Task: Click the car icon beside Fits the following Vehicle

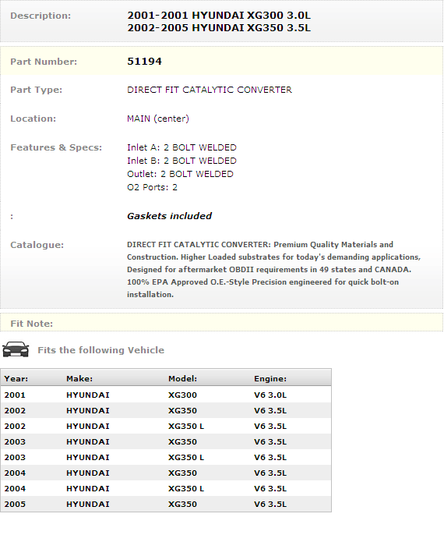Action: [x=16, y=349]
